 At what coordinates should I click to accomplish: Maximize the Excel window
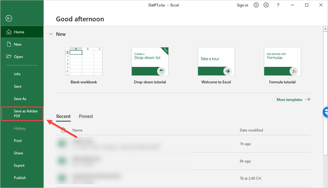pyautogui.click(x=306, y=5)
